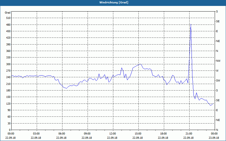
Task: Click the SW compass label
Action: tap(218, 81)
